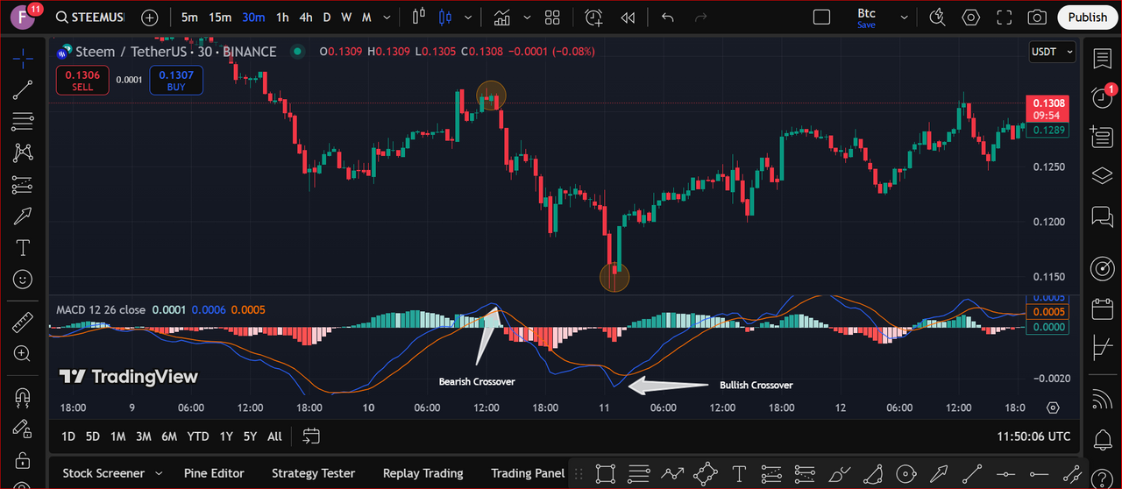Click the 0.1307 BUY button
The height and width of the screenshot is (489, 1122).
[176, 81]
